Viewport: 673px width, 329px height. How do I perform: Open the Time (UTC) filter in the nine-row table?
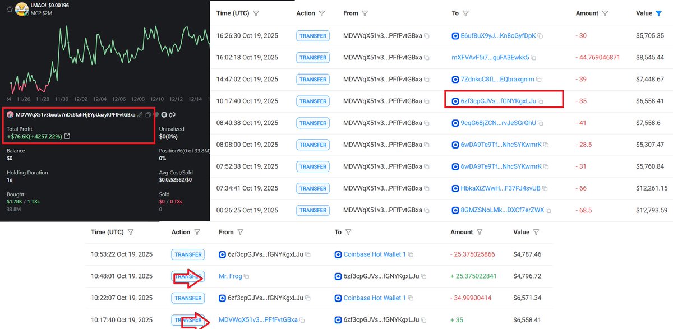click(256, 13)
